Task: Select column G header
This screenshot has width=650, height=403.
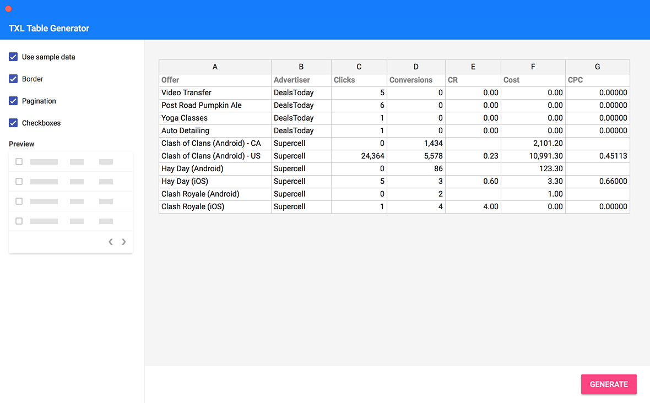Action: (597, 67)
